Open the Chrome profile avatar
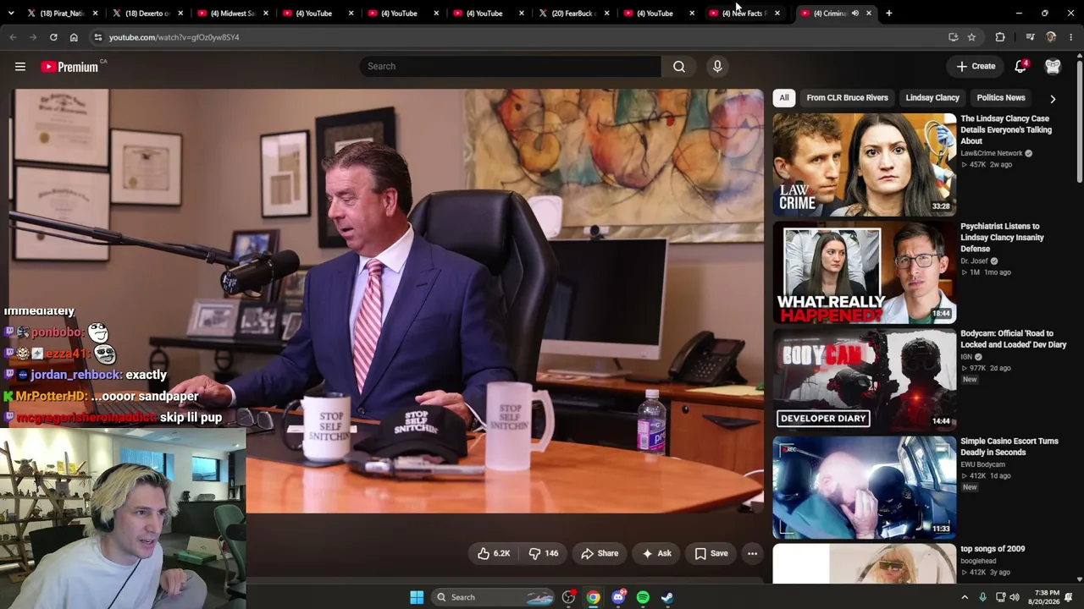 pos(1051,37)
